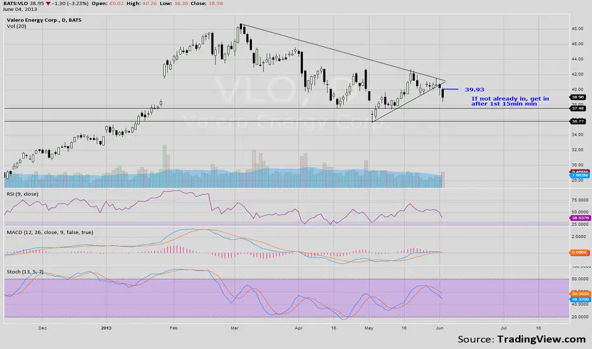
Task: Click the 25.0000 RSI scale label
Action: coord(579,225)
